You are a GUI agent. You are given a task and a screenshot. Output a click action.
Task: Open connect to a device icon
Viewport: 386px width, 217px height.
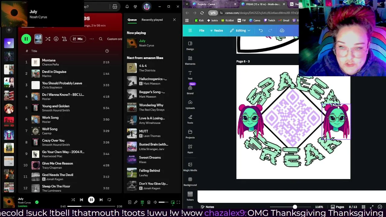[149, 202]
